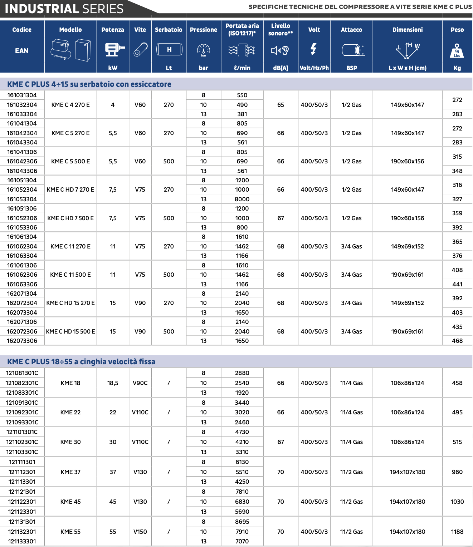Click the pressure gauge bar icon

[204, 50]
